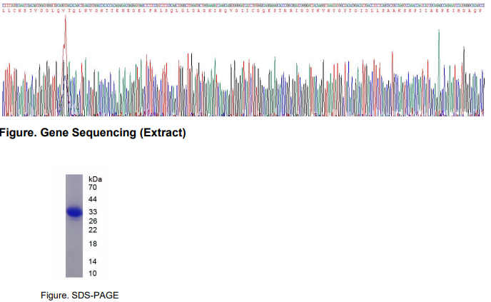Viewport: 491px width, 302px height.
Task: Click the "Figure. SDS-PAGE" caption
Action: pos(79,296)
